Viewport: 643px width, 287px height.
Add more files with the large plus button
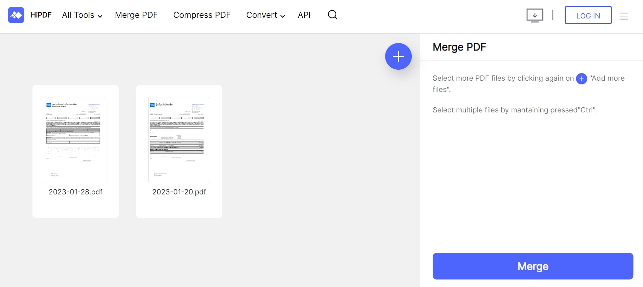coord(398,56)
